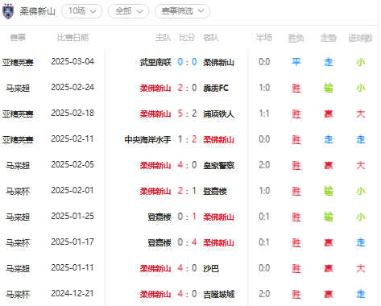This screenshot has width=381, height=306.
Task: Click the 柔佛新山 team crest logo
Action: tap(8, 11)
